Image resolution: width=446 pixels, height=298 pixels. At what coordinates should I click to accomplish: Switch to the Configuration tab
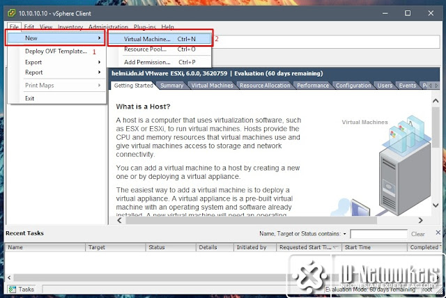[x=353, y=86]
